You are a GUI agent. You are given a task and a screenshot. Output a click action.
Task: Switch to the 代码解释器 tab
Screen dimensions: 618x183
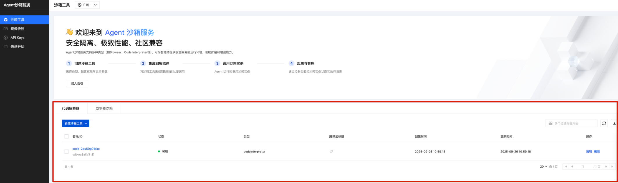click(71, 109)
